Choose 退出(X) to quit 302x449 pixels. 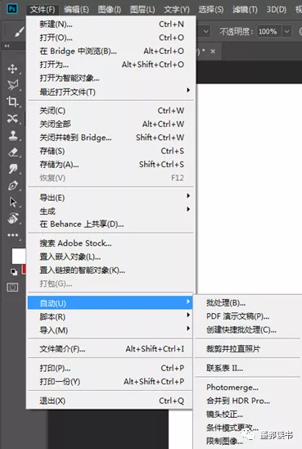pyautogui.click(x=111, y=401)
